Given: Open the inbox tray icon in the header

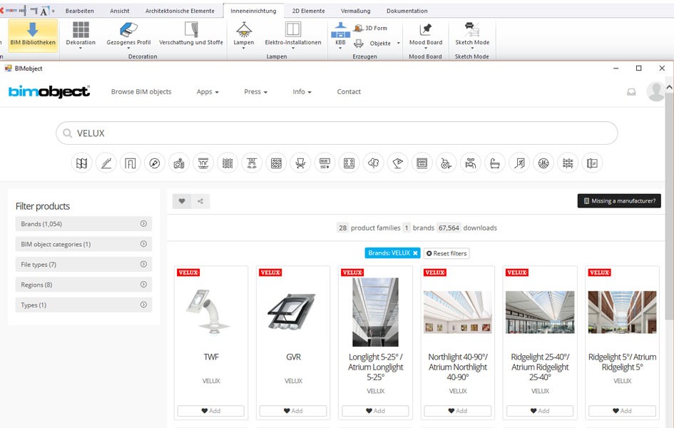Looking at the screenshot, I should pos(631,92).
